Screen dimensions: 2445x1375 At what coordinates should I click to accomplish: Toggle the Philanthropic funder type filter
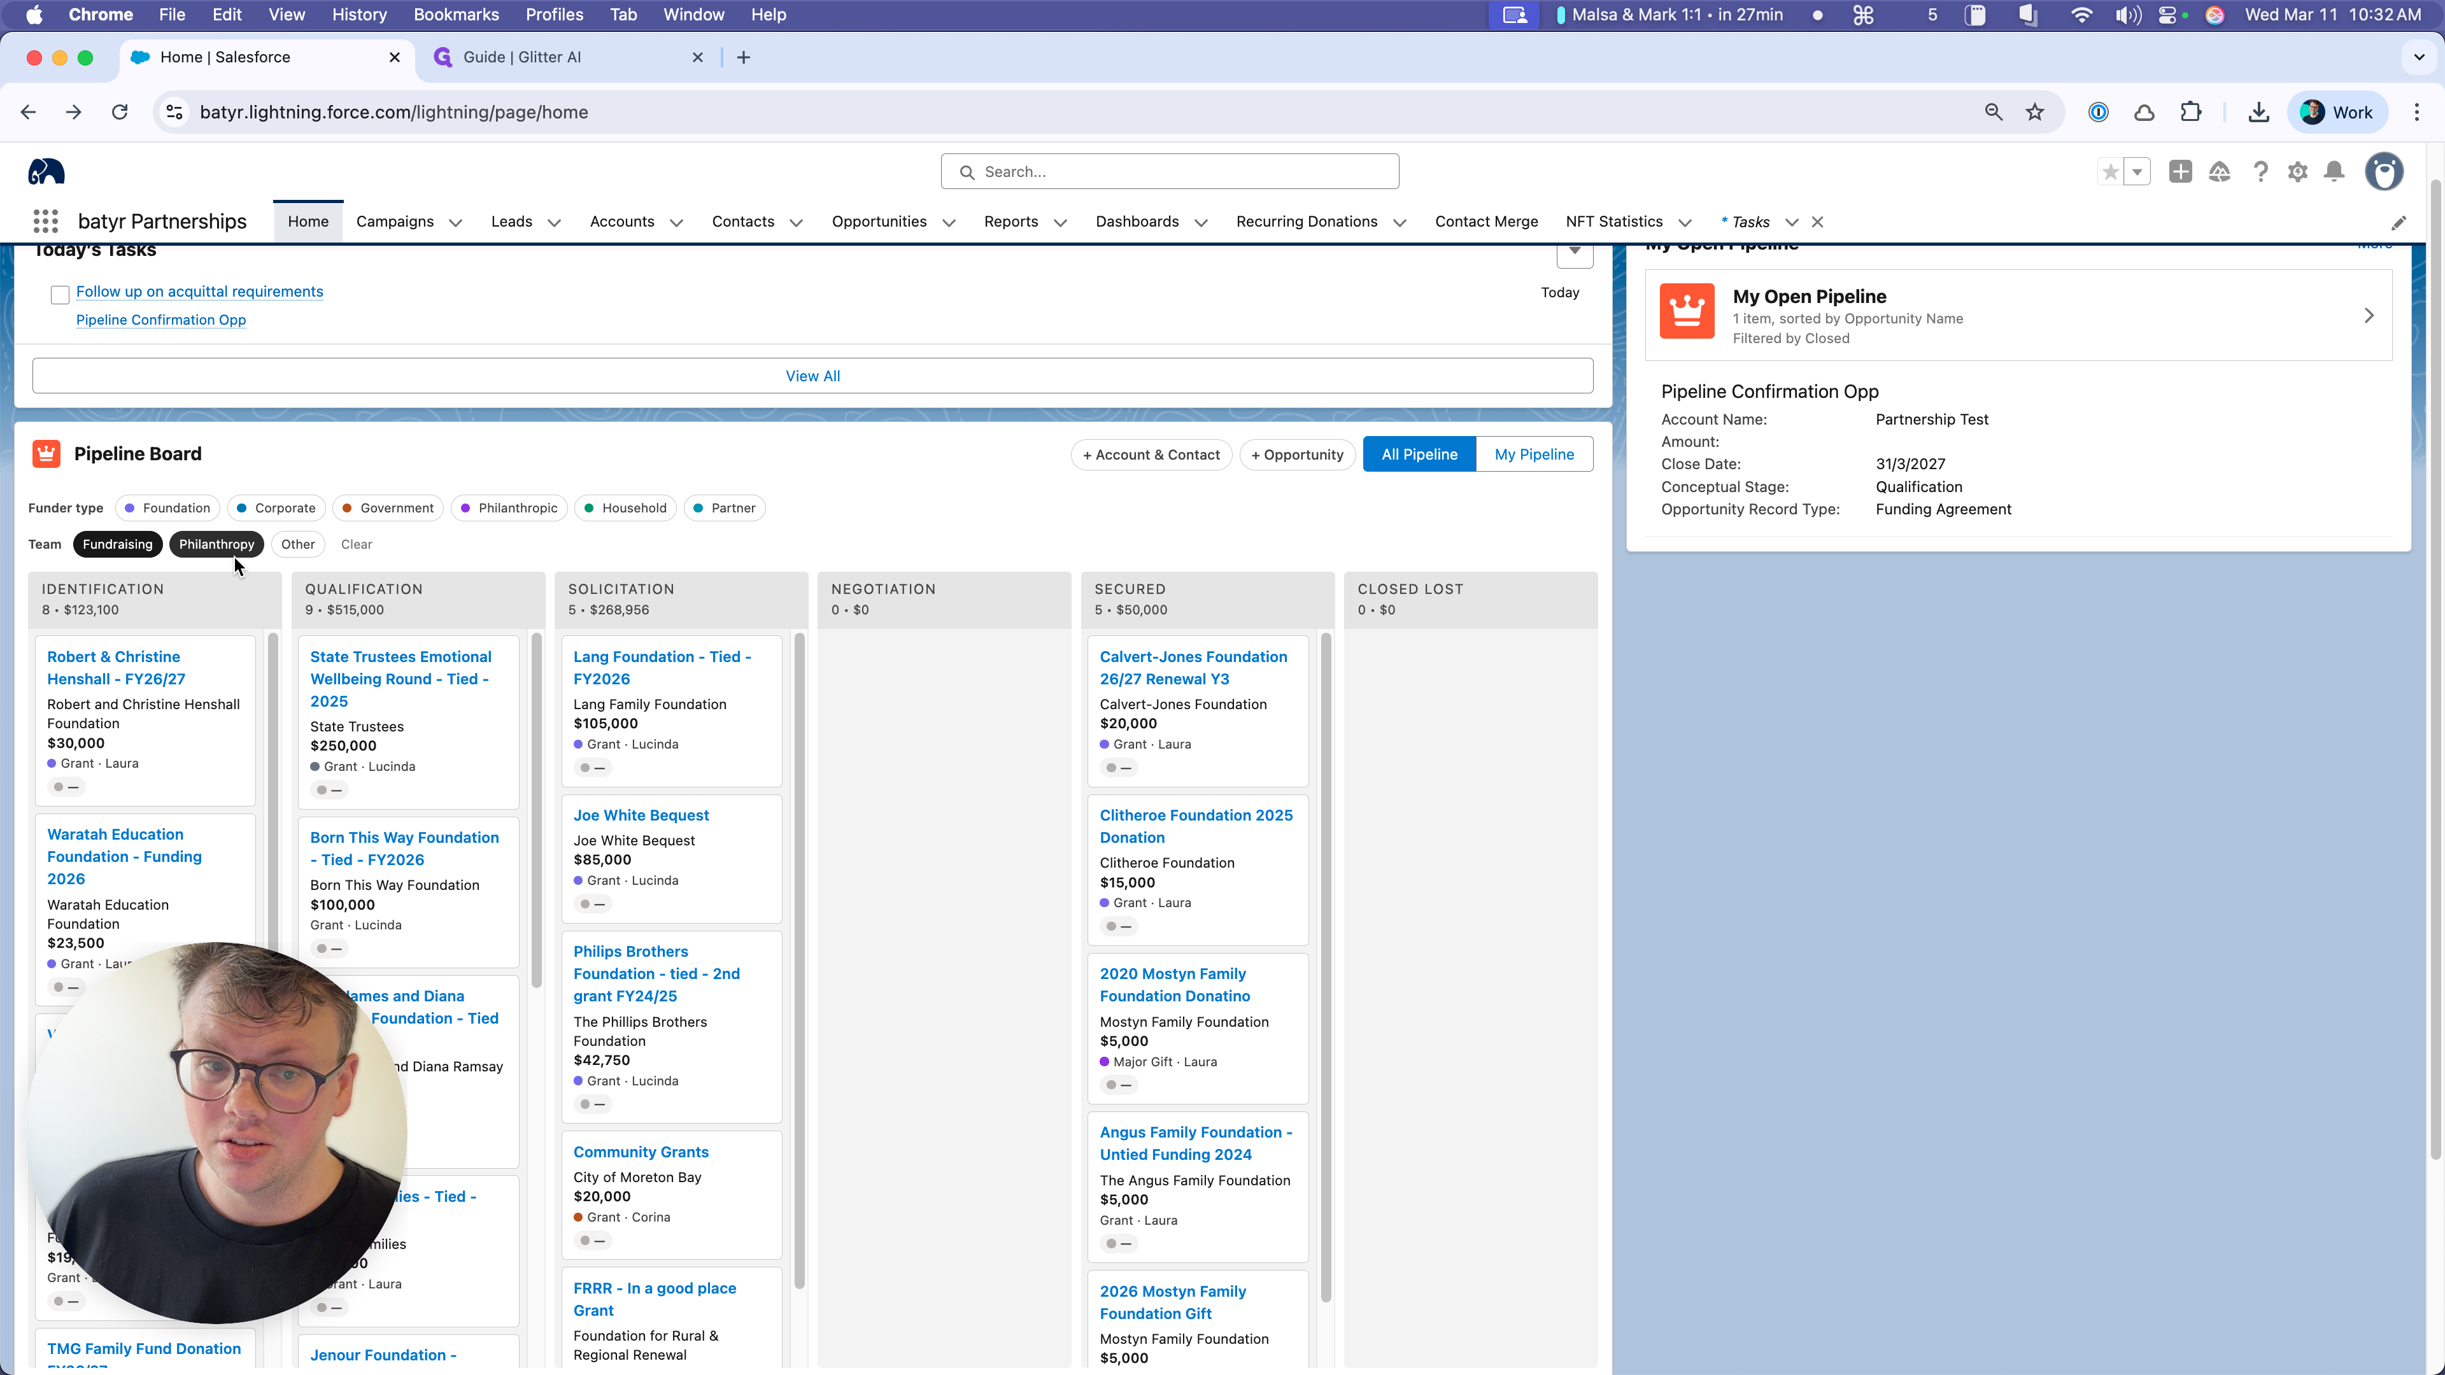coord(509,508)
